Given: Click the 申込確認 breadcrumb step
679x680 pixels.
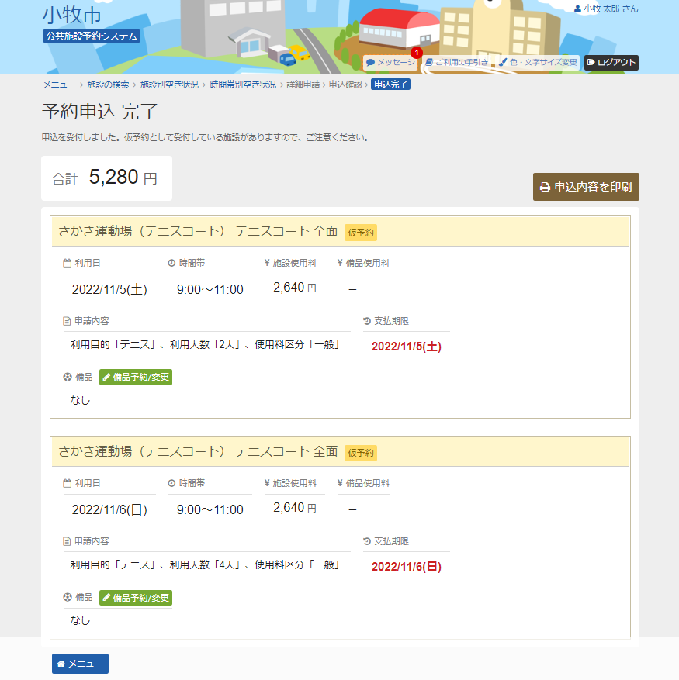Looking at the screenshot, I should [345, 85].
